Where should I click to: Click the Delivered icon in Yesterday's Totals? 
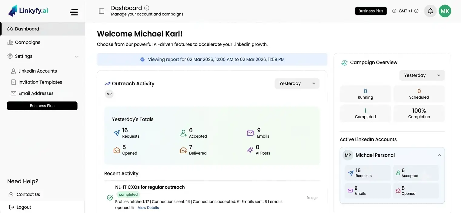click(183, 150)
